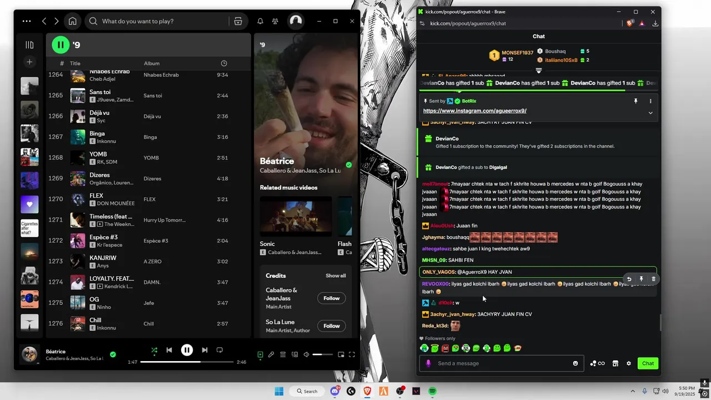
Task: Toggle the Now Playing view
Action: point(260,354)
